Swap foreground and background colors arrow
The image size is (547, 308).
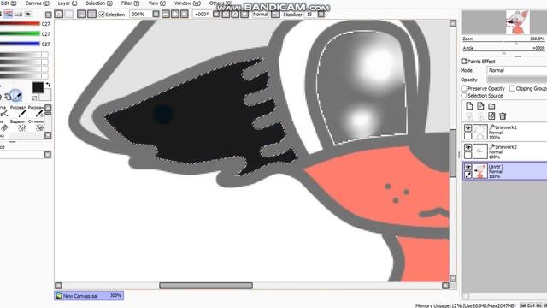pos(48,85)
